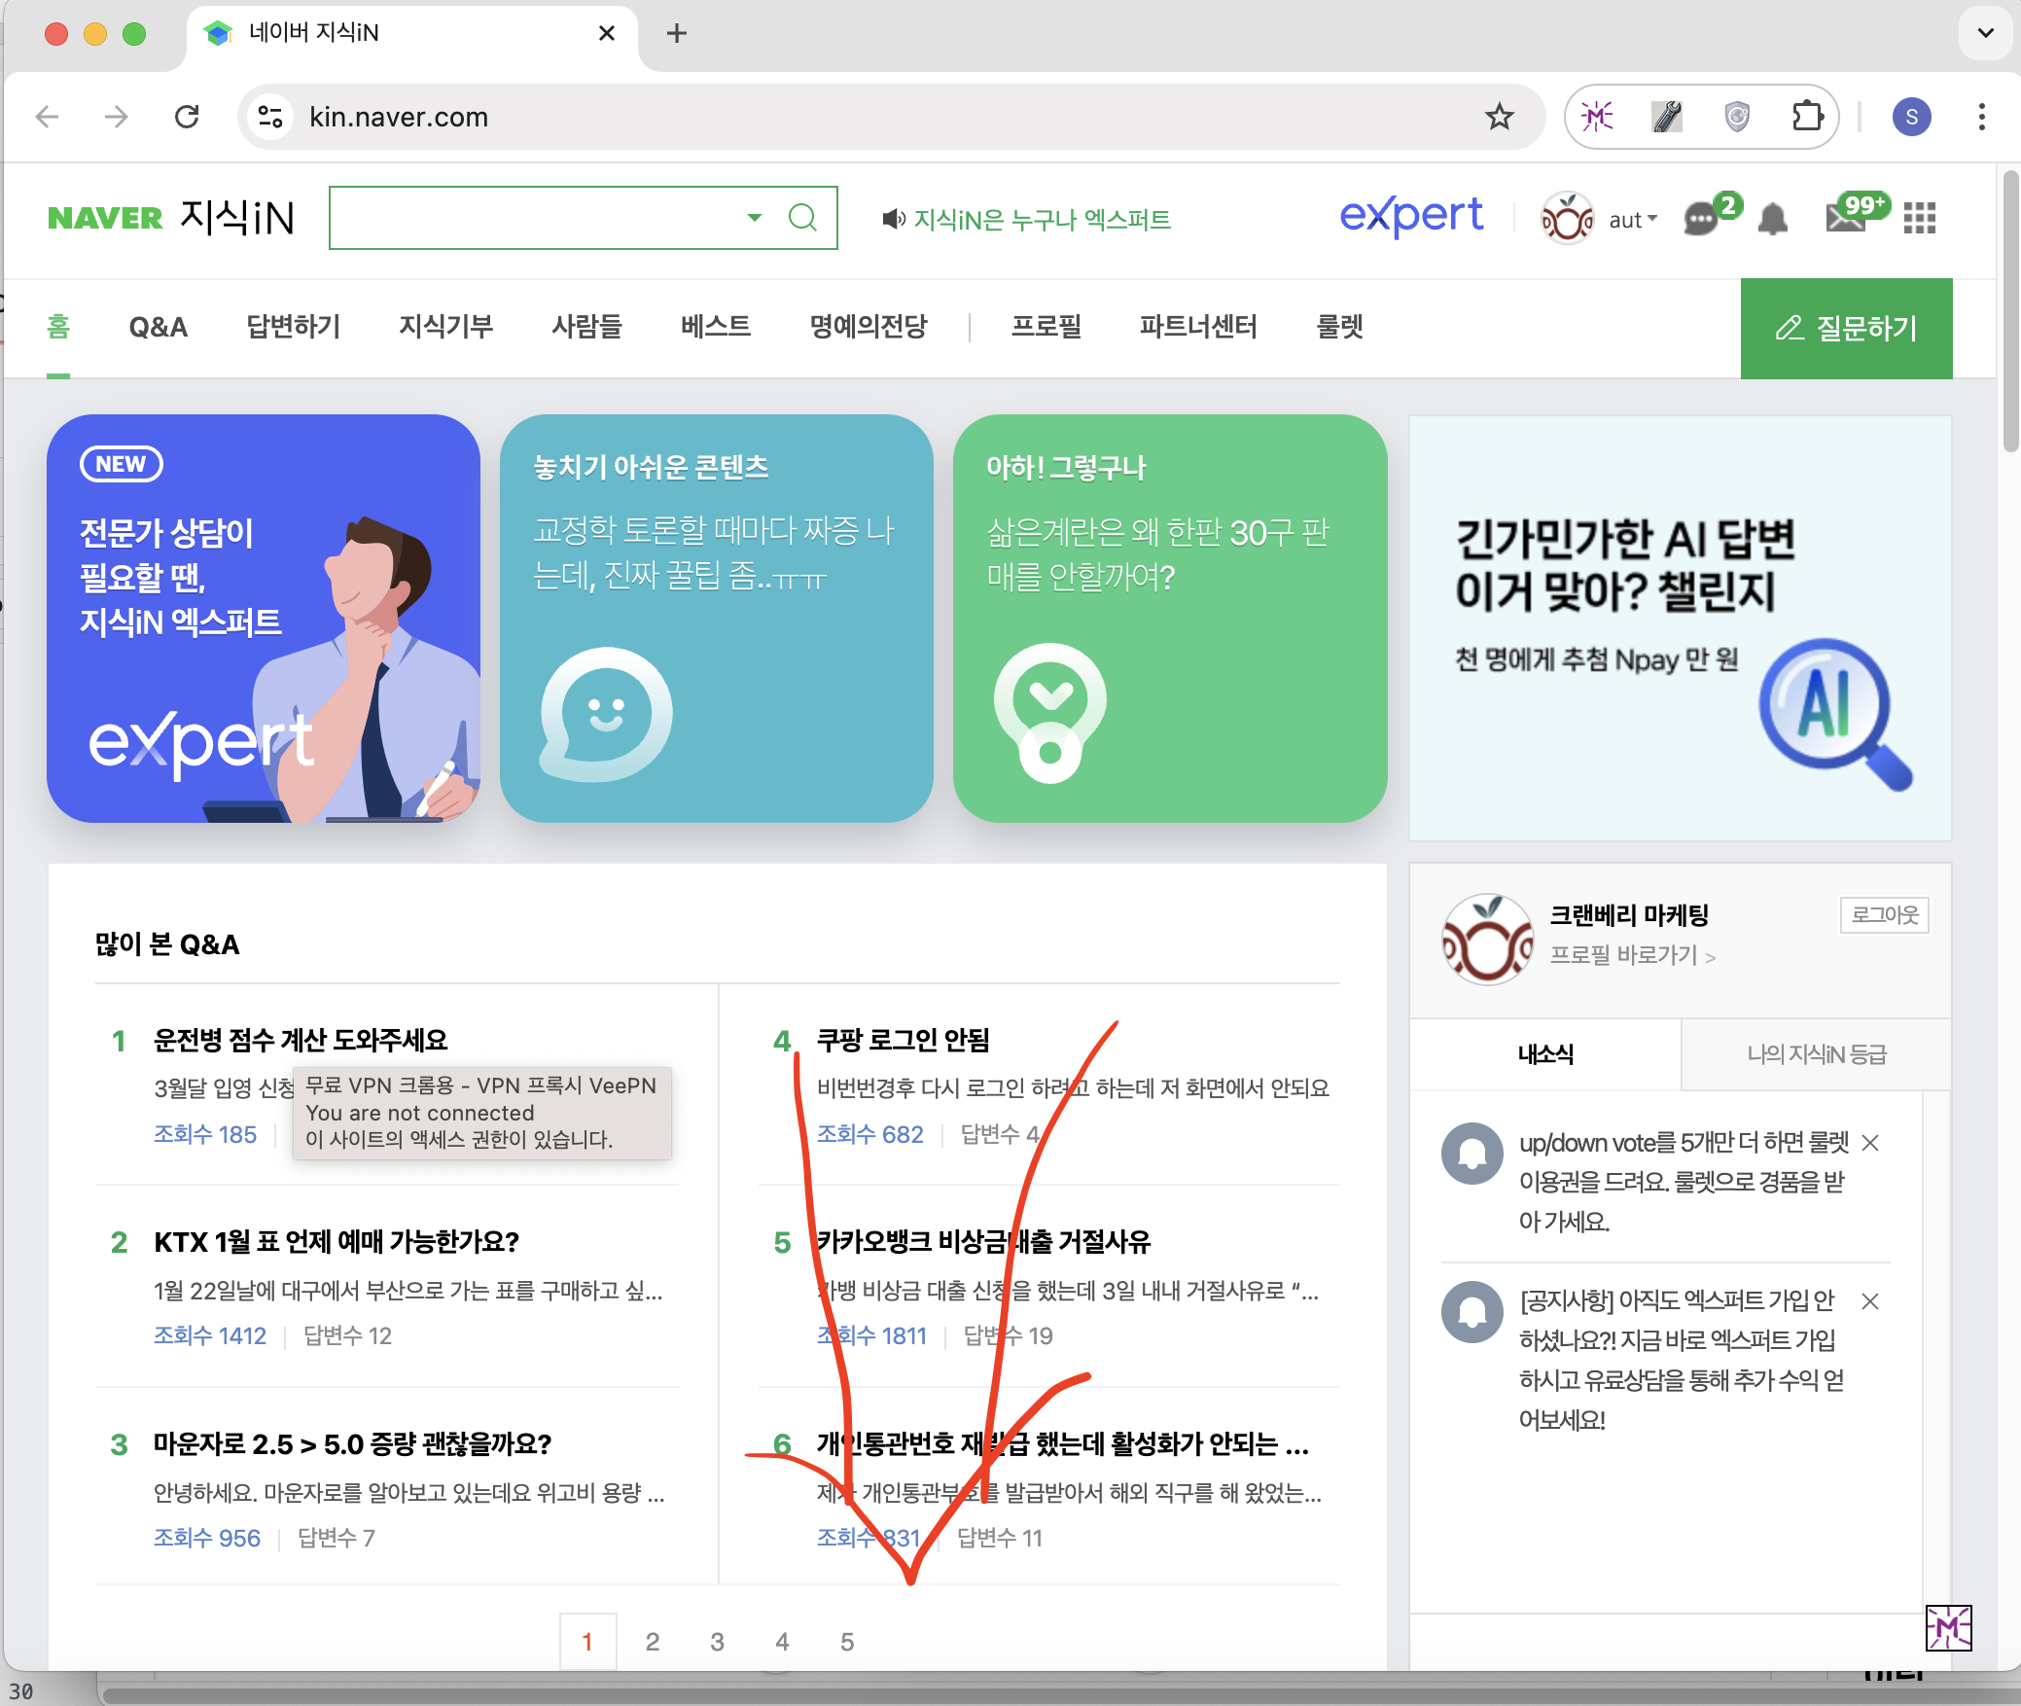
Task: Go to page 3 of popular Q&A
Action: pos(717,1642)
